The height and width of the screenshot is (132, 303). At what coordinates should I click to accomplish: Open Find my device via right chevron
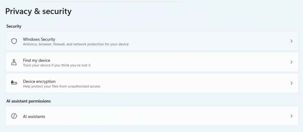pyautogui.click(x=291, y=62)
